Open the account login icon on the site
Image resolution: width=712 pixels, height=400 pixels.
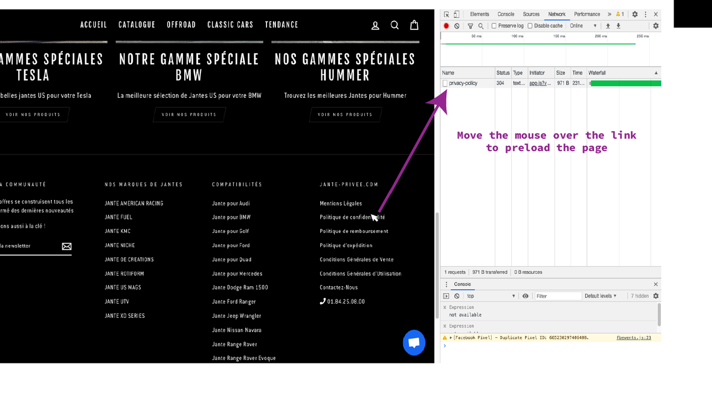tap(375, 25)
